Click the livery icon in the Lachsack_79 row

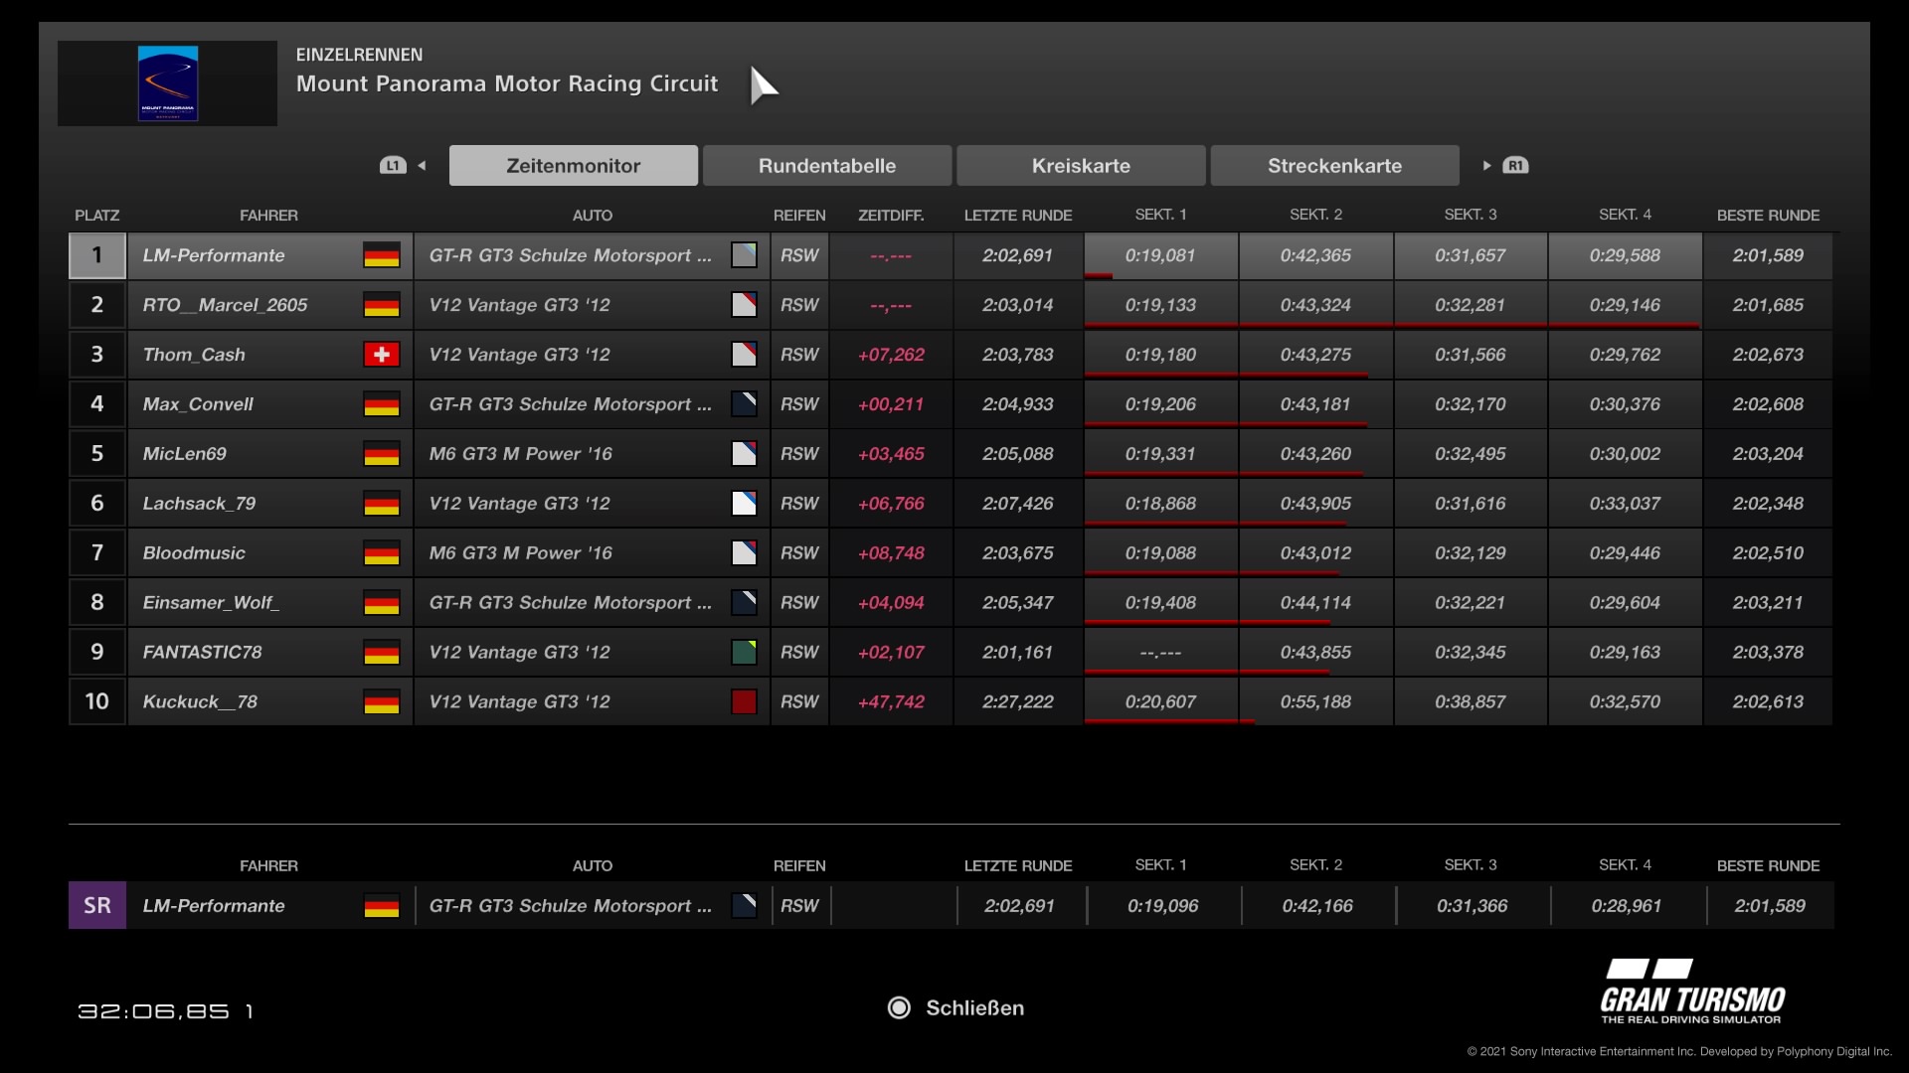(744, 504)
